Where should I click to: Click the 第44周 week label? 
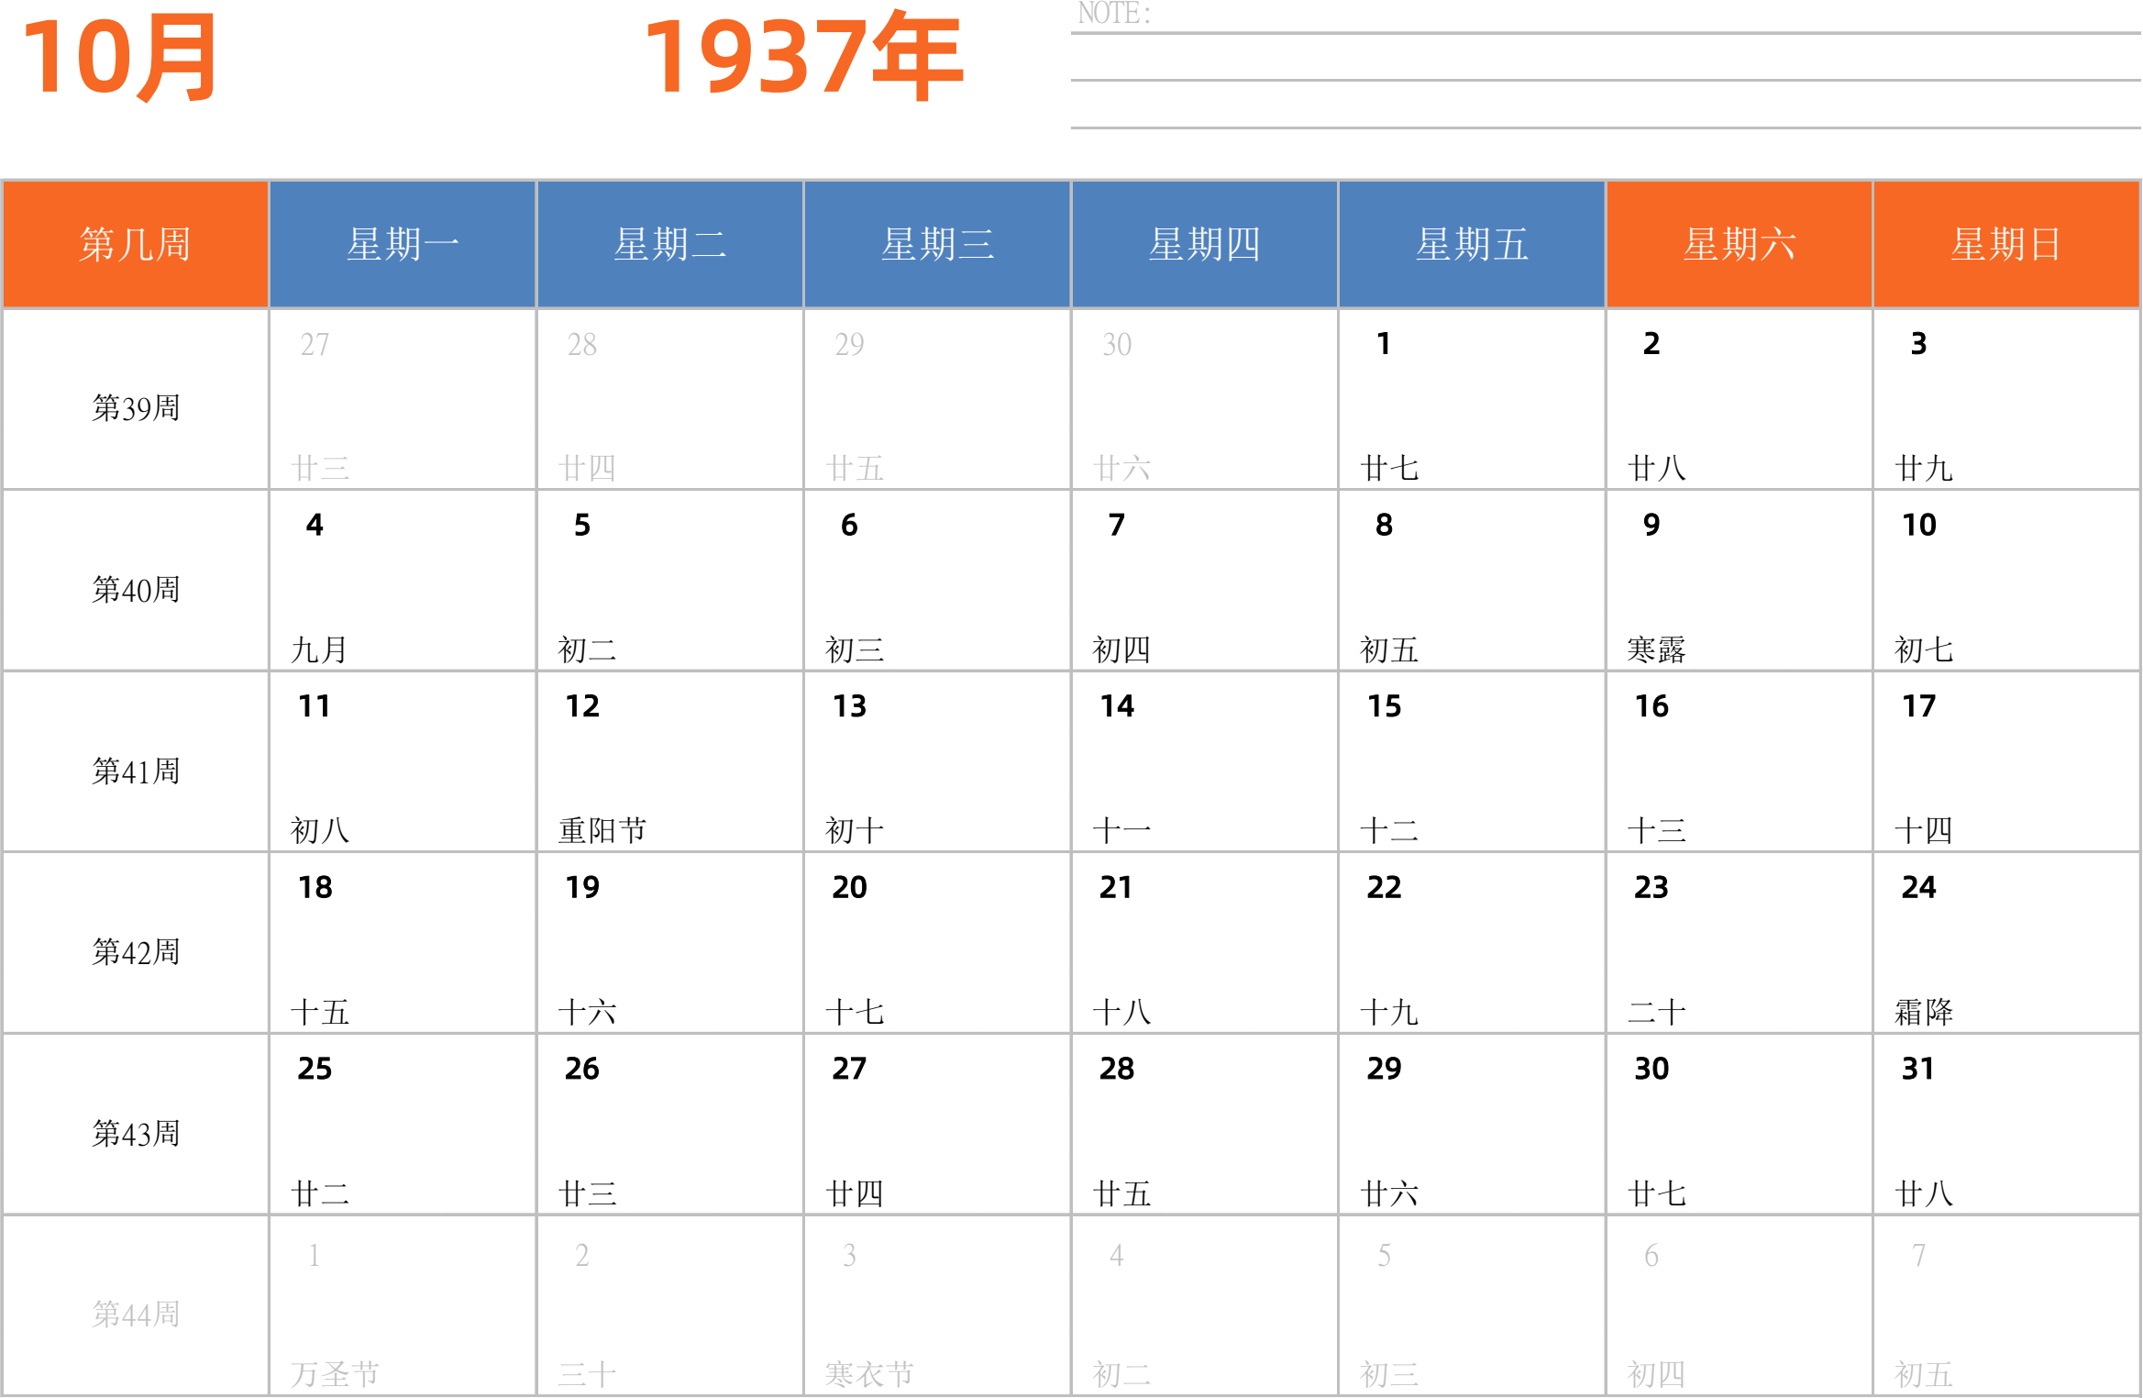click(135, 1314)
